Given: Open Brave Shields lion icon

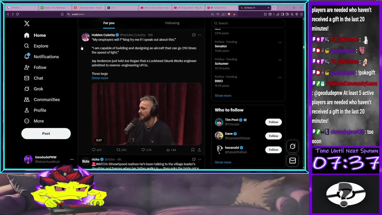Looking at the screenshot, I should tap(229, 14).
